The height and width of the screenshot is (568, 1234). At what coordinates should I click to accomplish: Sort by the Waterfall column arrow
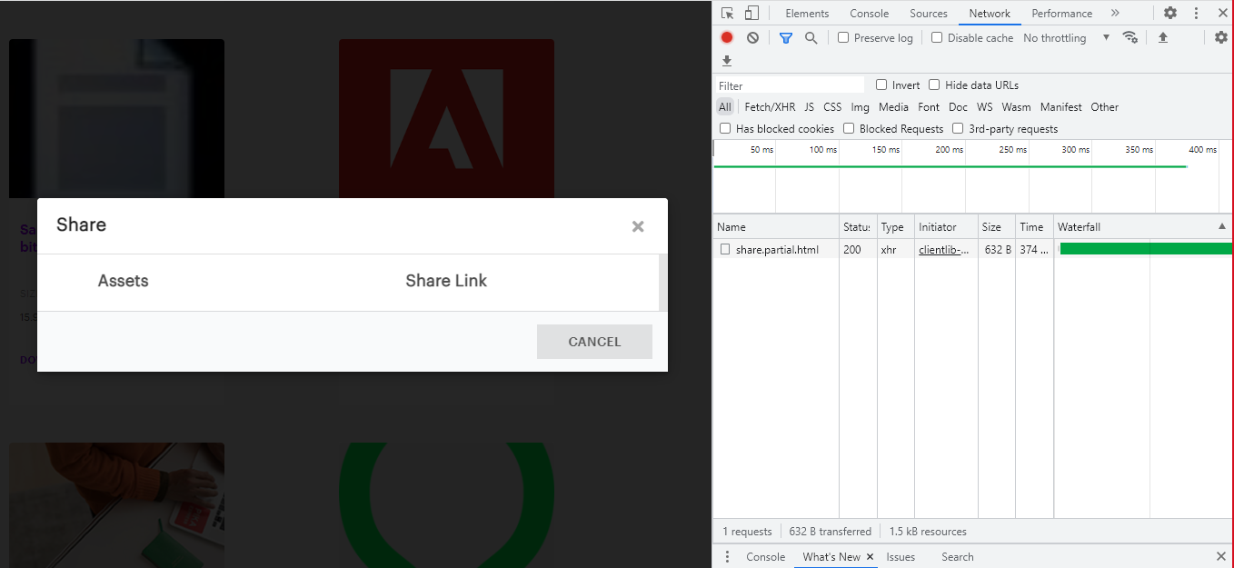tap(1222, 226)
